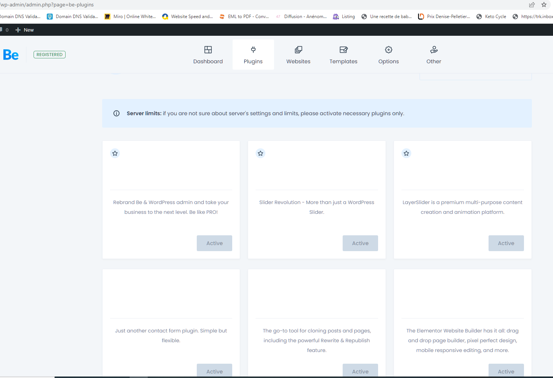Click the Rebrand Be description text
Screen dimensions: 553x378
tap(171, 207)
